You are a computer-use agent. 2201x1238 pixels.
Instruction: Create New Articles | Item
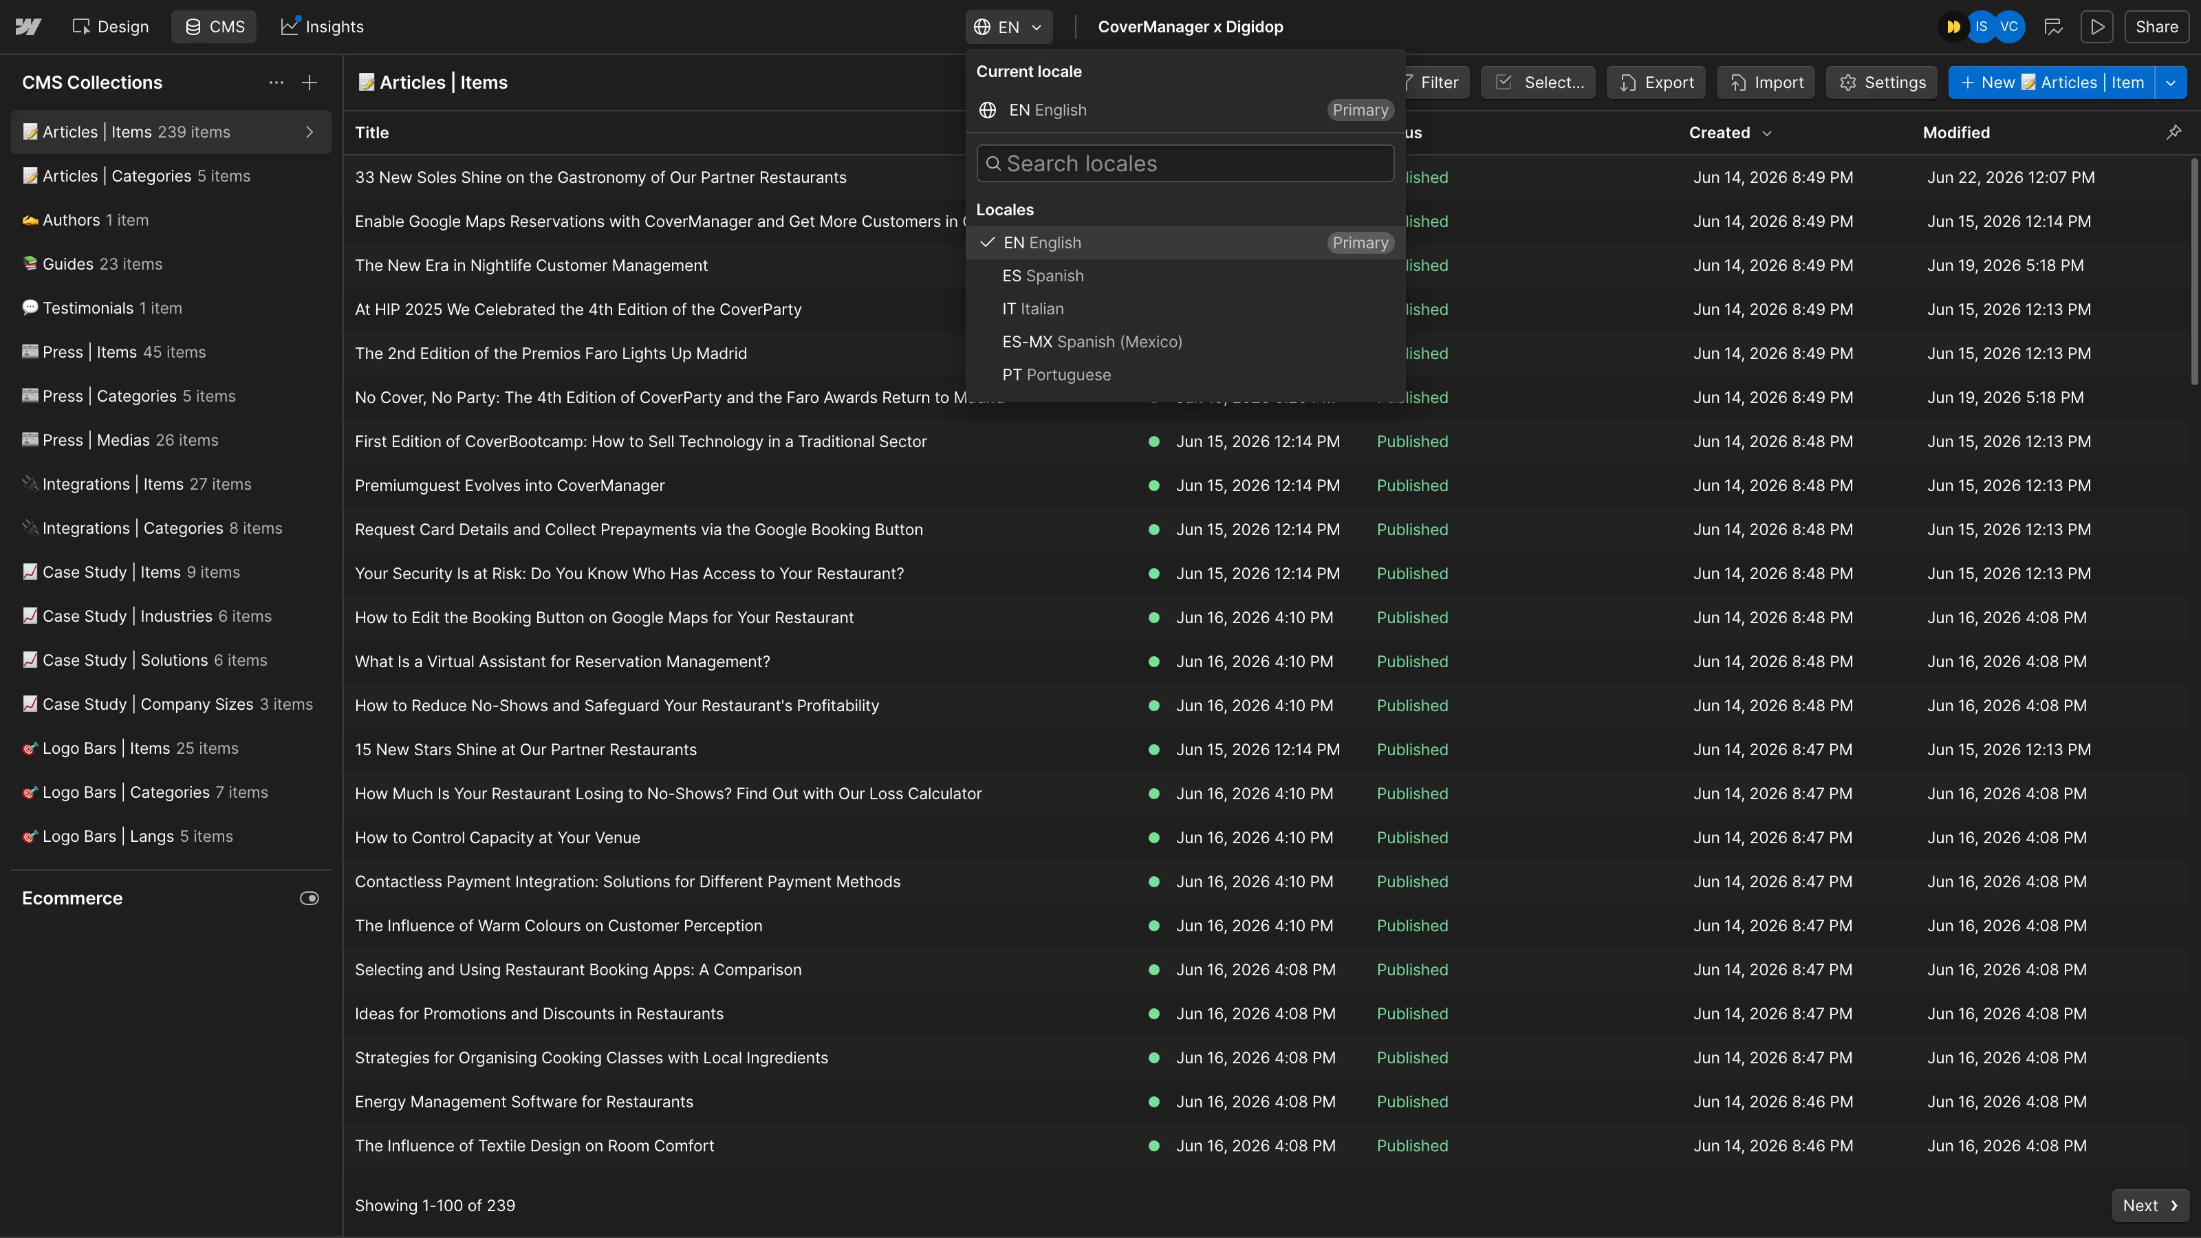[x=2052, y=83]
